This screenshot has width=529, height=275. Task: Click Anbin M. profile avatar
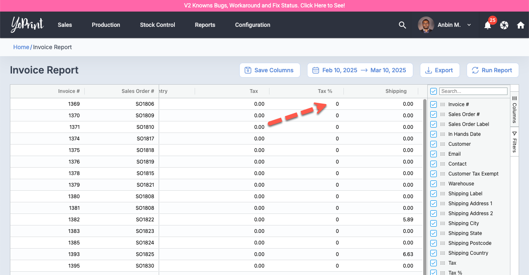point(426,25)
